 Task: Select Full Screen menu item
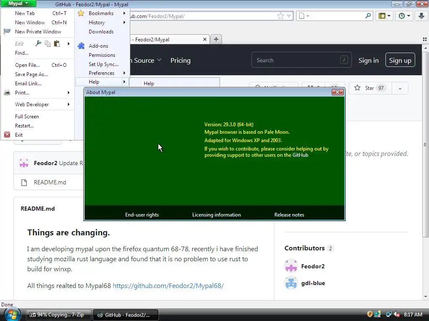point(37,116)
